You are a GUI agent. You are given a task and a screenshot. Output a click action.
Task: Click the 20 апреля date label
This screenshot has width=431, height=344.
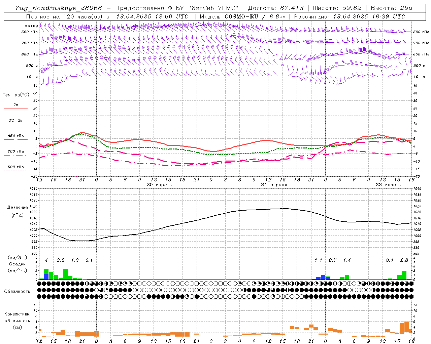click(160, 185)
